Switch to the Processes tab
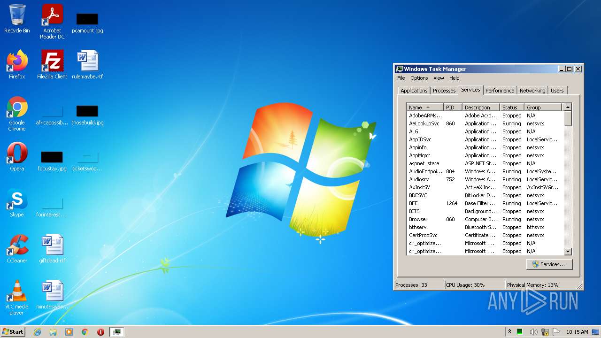 (444, 91)
